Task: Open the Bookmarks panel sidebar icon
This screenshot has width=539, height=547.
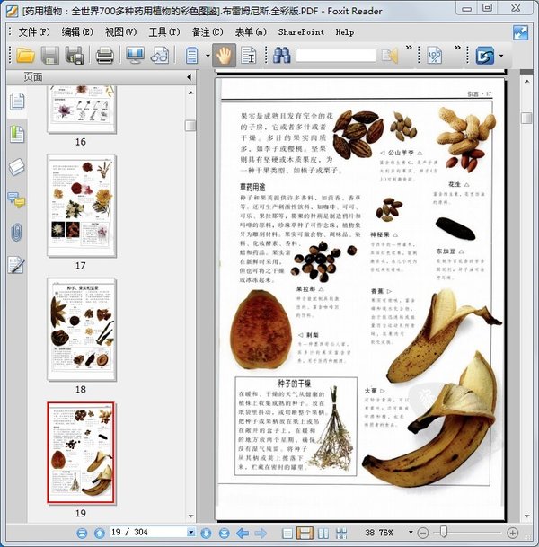Action: click(x=17, y=134)
